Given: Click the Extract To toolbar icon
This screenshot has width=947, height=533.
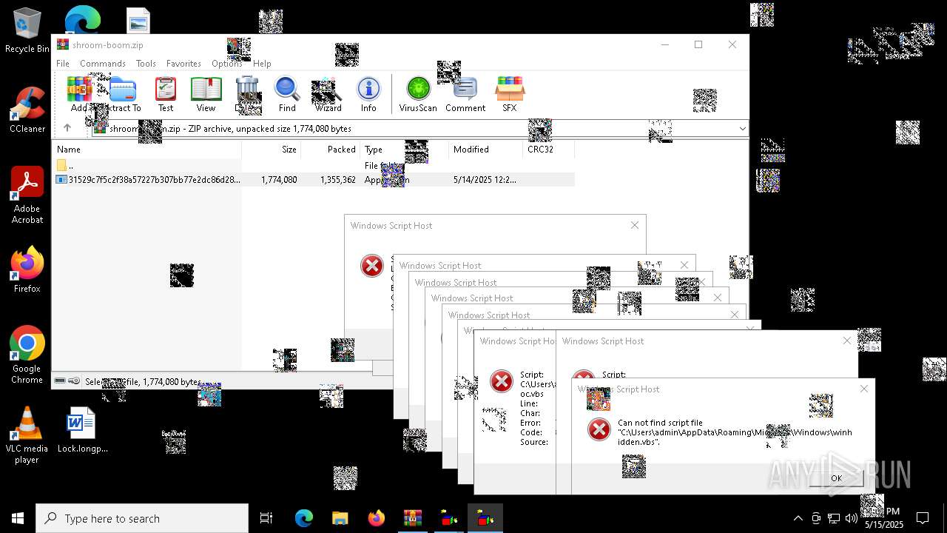Looking at the screenshot, I should coord(123,95).
